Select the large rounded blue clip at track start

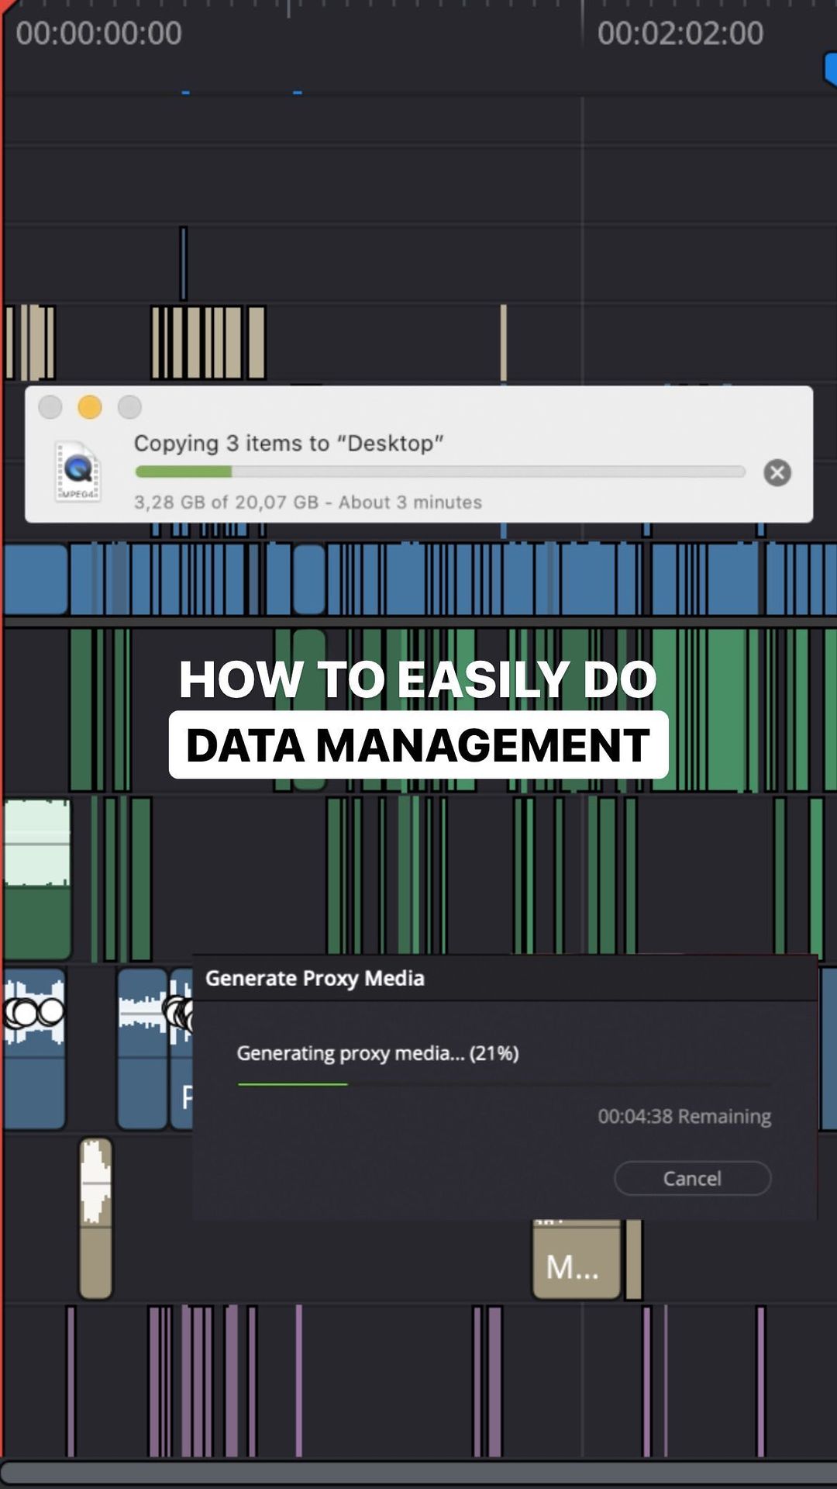(x=36, y=580)
